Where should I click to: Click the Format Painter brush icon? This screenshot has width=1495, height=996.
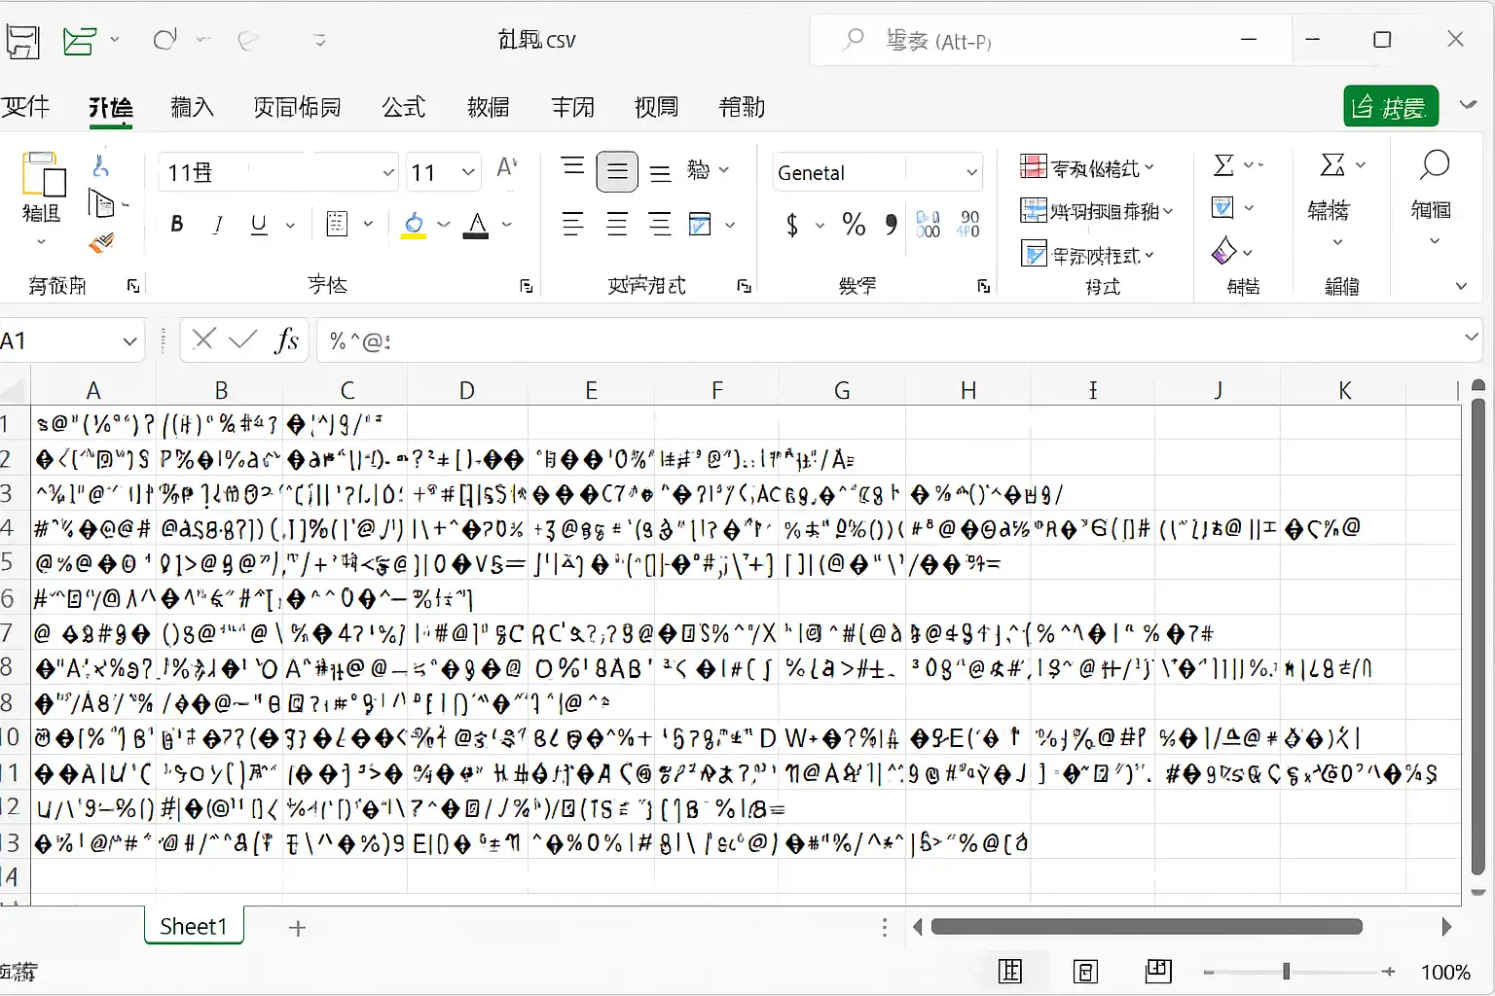coord(101,243)
